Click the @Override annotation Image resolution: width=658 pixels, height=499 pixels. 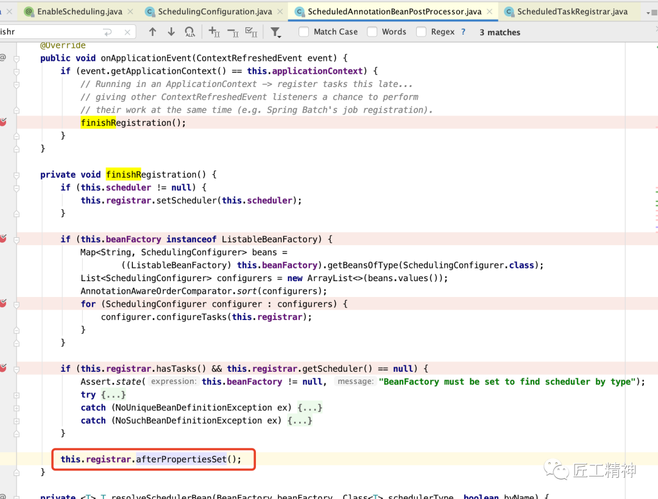click(63, 45)
